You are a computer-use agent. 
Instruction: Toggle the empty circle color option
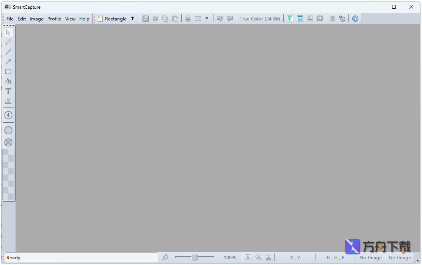click(8, 130)
